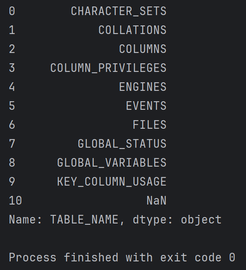Click the ENGINES output value

click(143, 87)
